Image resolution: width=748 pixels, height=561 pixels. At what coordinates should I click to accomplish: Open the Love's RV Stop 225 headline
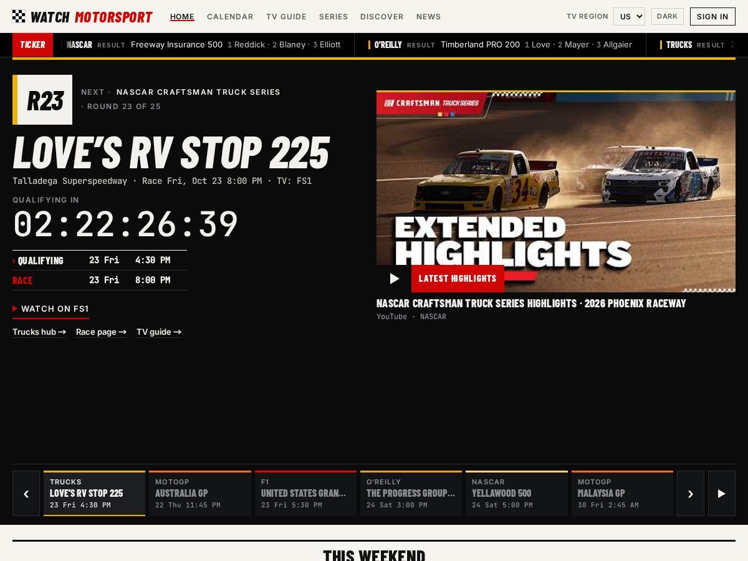coord(171,152)
